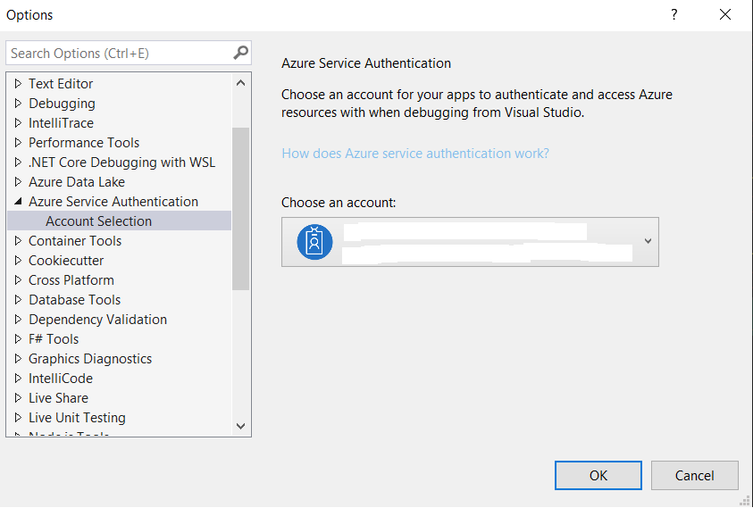Select IntelliCode label
This screenshot has height=508, width=753.
tap(61, 379)
